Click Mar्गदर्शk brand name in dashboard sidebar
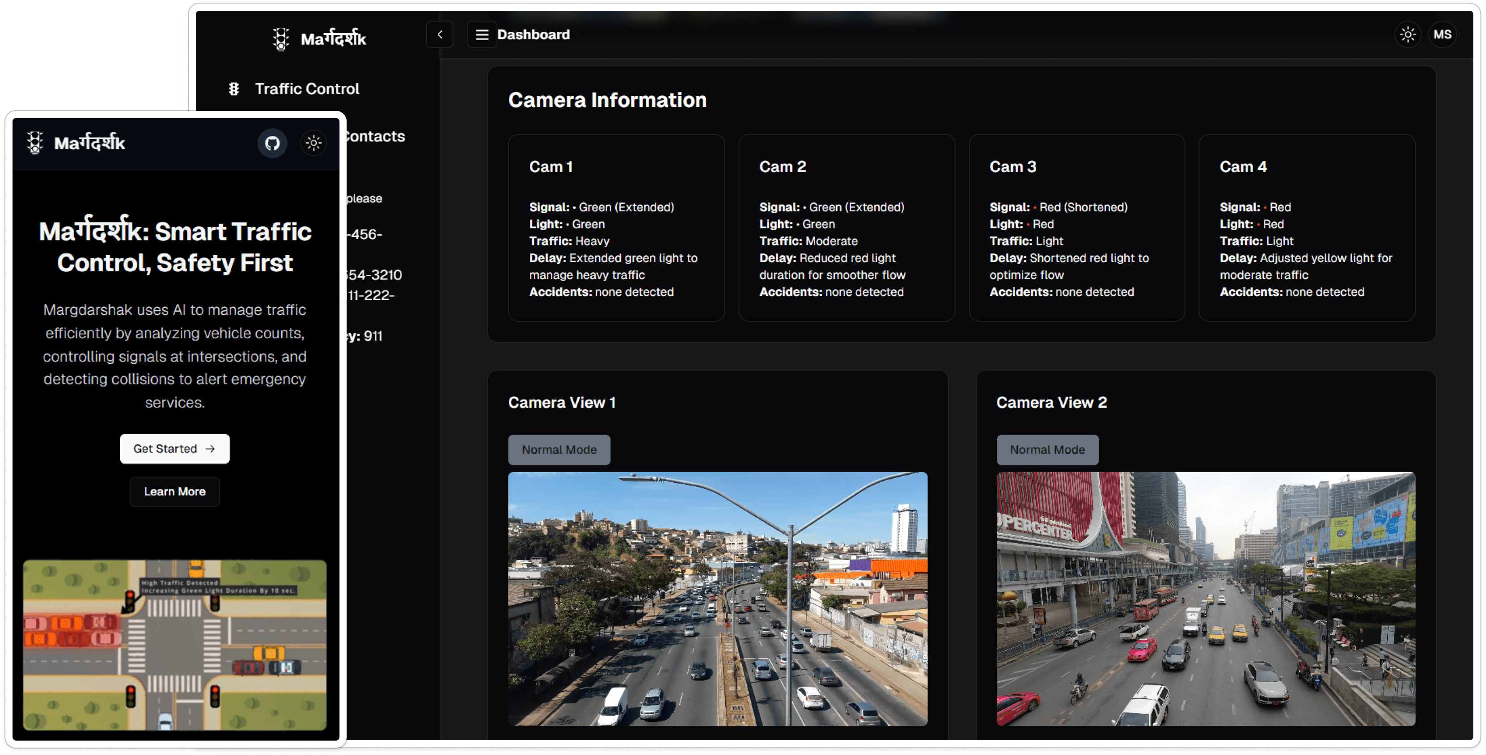The image size is (1486, 755). 334,38
